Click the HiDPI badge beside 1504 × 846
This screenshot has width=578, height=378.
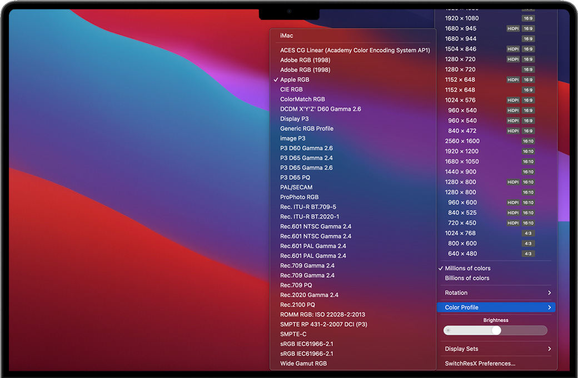(x=512, y=49)
